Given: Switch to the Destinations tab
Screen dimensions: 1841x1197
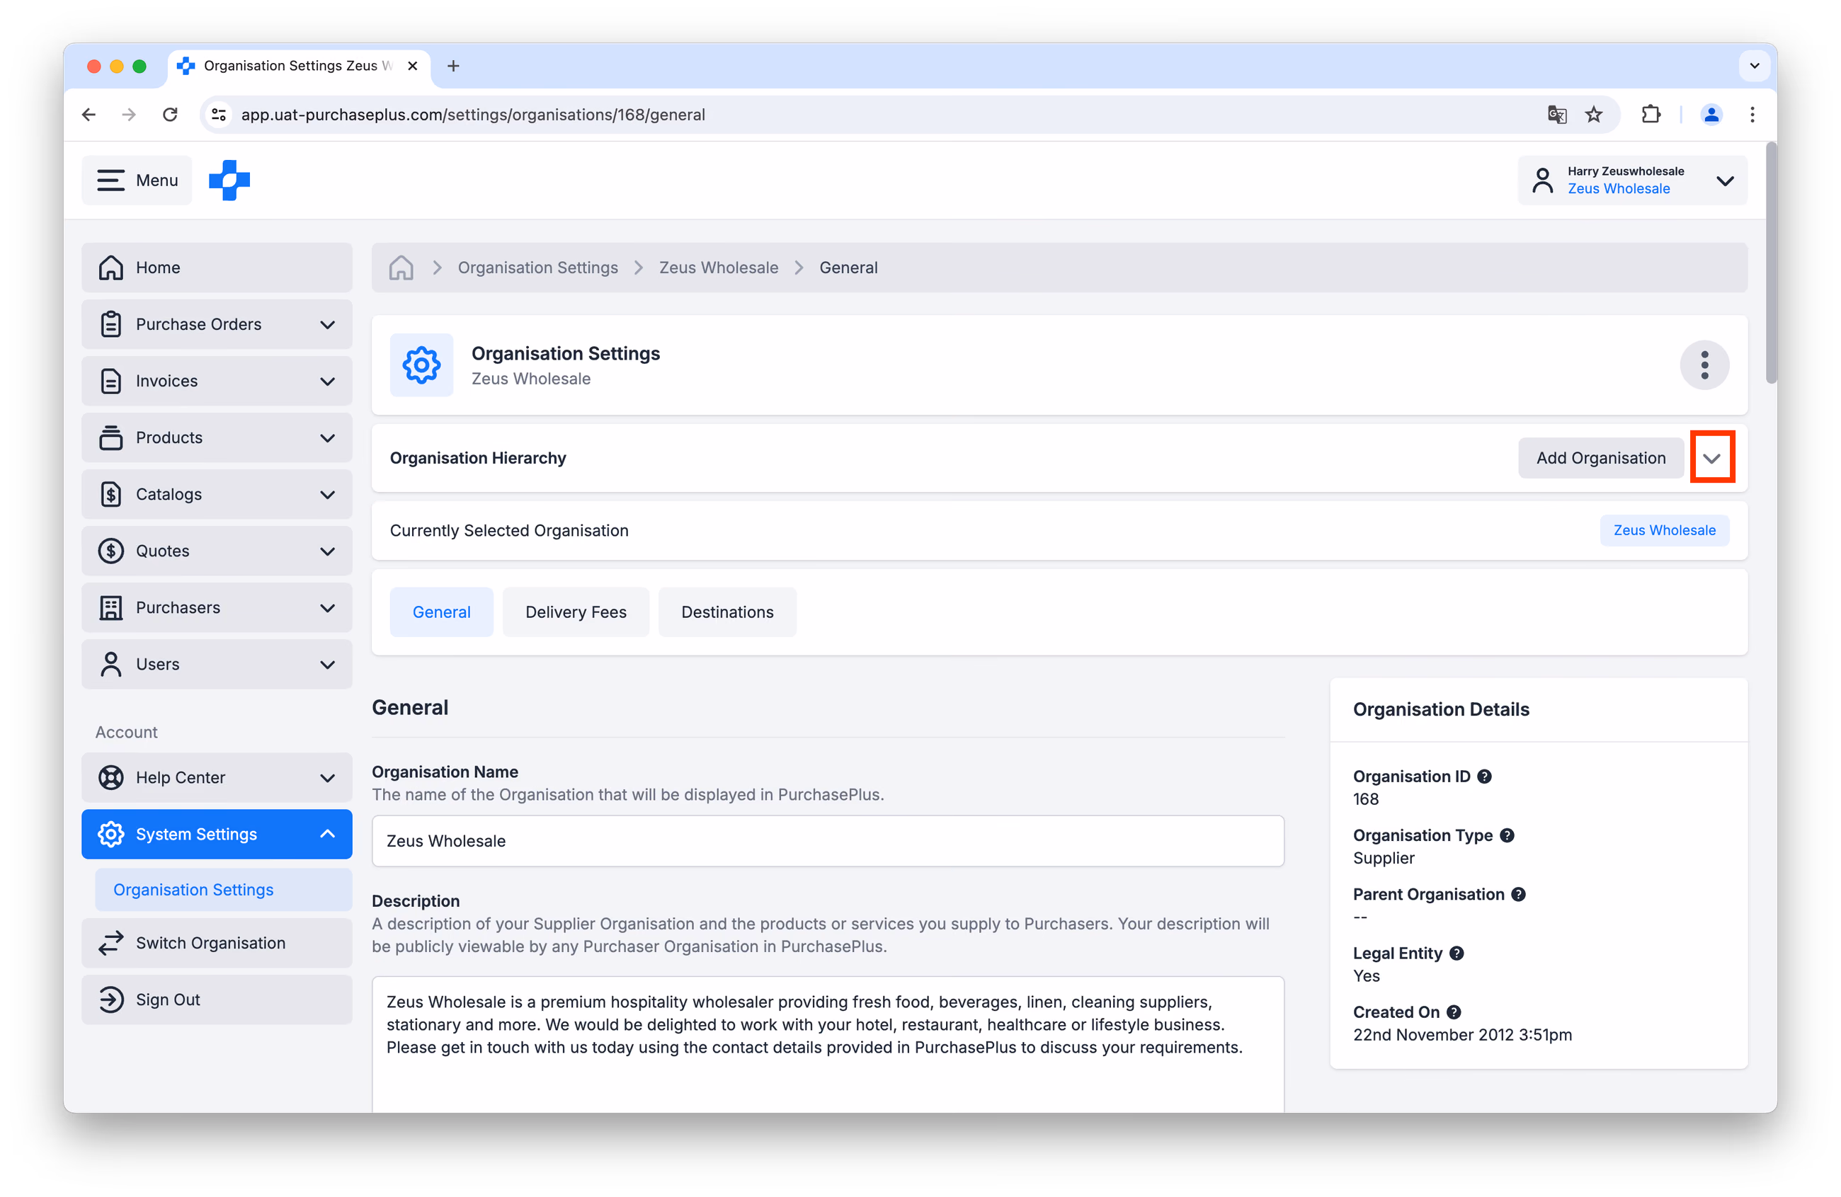Looking at the screenshot, I should [727, 612].
